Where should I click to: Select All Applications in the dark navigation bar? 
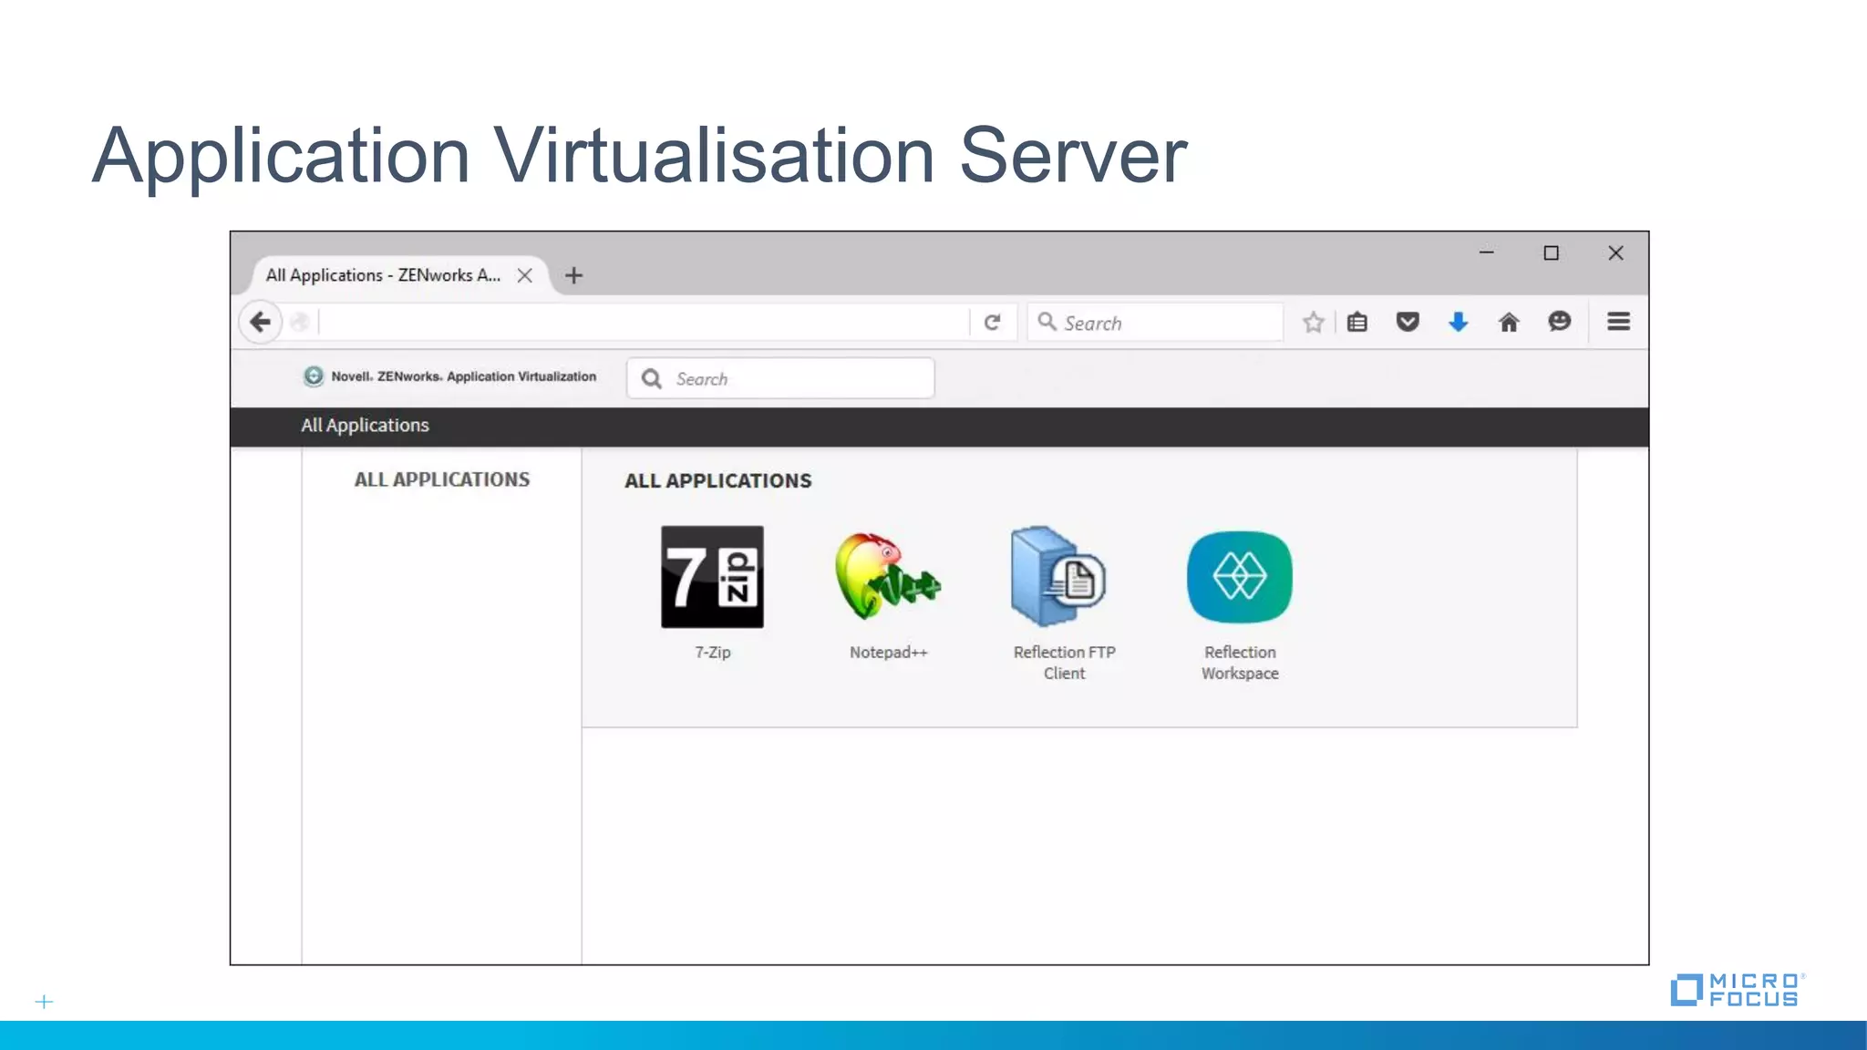pyautogui.click(x=365, y=426)
